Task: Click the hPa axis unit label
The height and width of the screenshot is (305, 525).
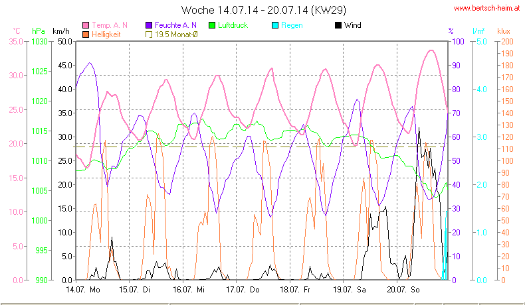Action: click(x=38, y=31)
